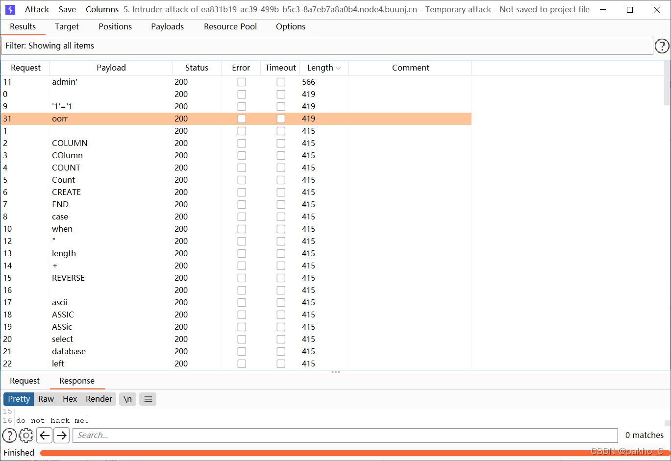Viewport: 671px width, 461px height.
Task: Switch to the Payloads tab
Action: (x=168, y=26)
